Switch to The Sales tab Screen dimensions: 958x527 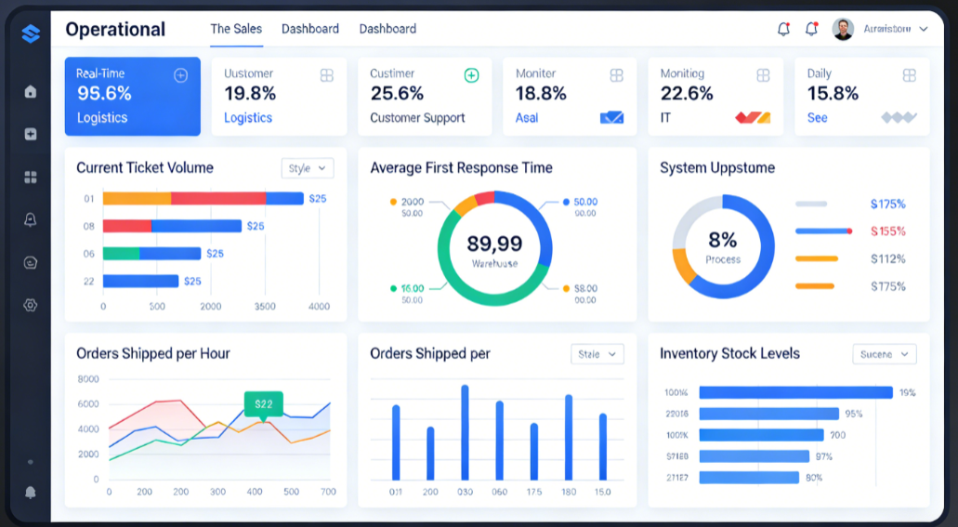[236, 29]
